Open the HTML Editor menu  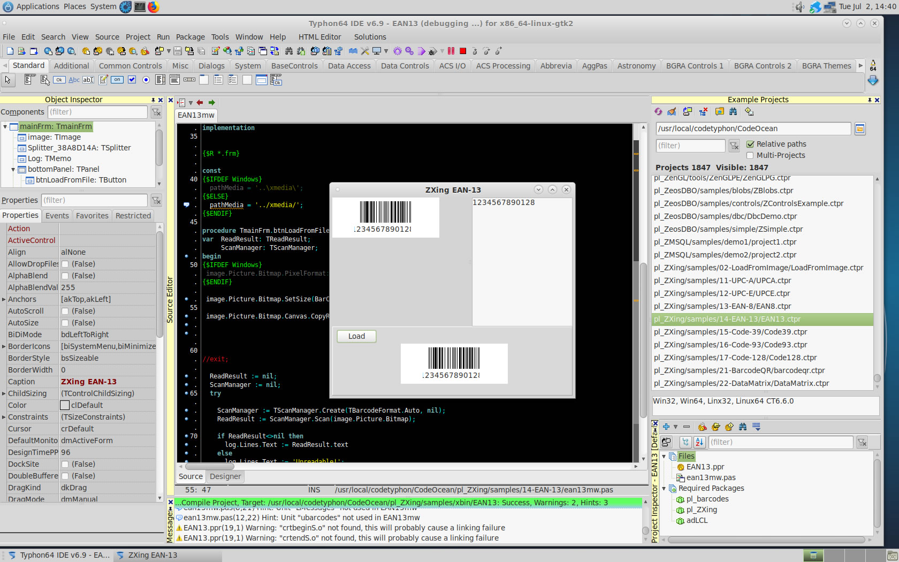pos(319,37)
